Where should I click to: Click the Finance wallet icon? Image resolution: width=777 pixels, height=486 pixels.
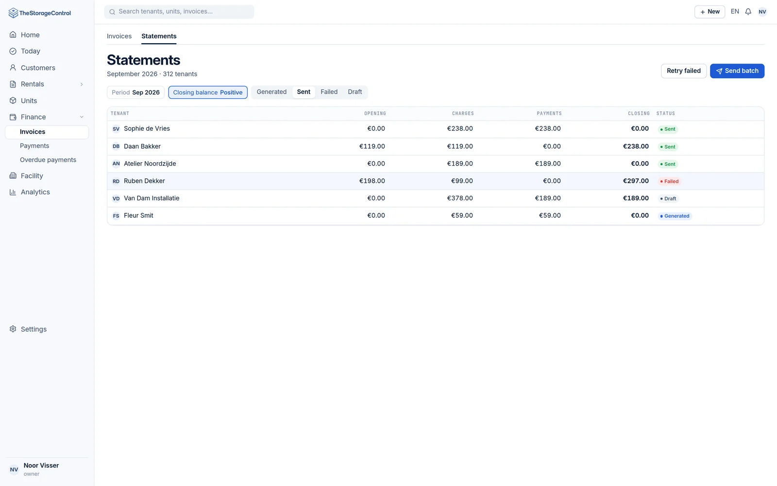click(13, 117)
